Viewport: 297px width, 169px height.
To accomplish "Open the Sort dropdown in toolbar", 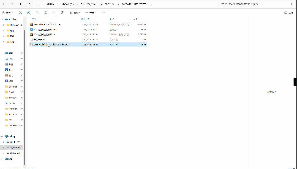I will pyautogui.click(x=75, y=13).
